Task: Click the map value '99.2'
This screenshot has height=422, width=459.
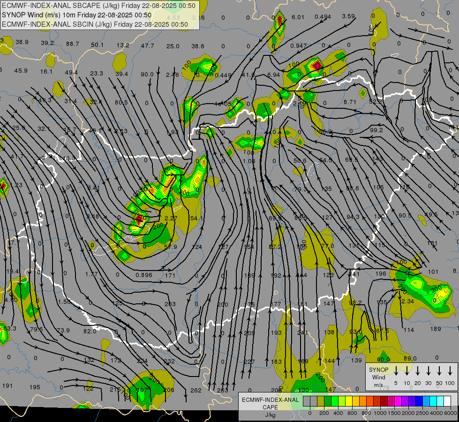Action: 376,130
